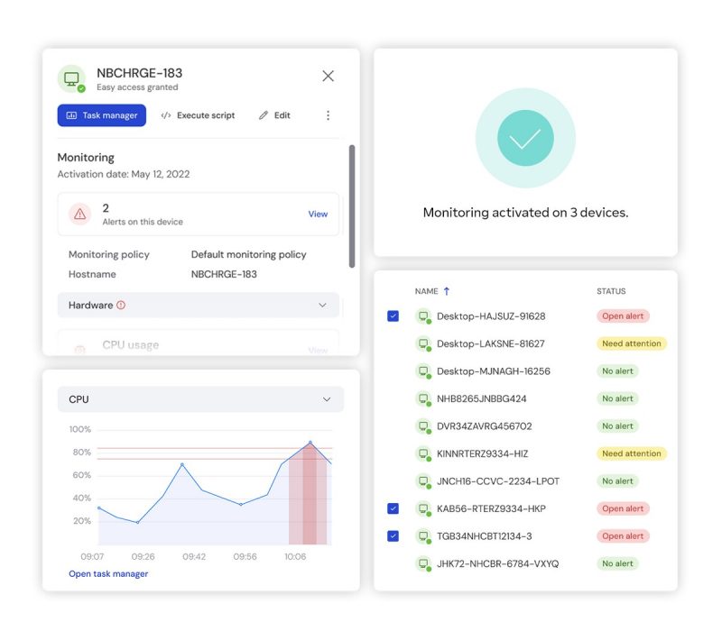Viewport: 722px width, 640px height.
Task: Click the red alert warning triangle icon
Action: (80, 214)
